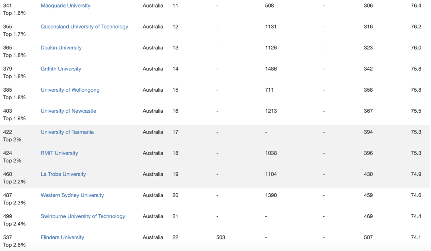Open Swinburne University of Technology link
This screenshot has width=431, height=251.
tap(83, 216)
